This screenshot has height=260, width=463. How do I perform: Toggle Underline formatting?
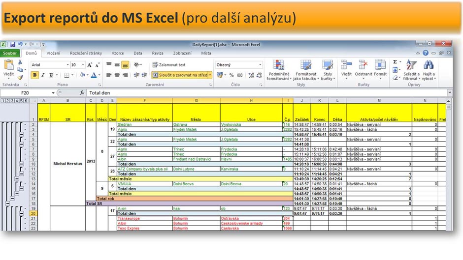point(51,75)
